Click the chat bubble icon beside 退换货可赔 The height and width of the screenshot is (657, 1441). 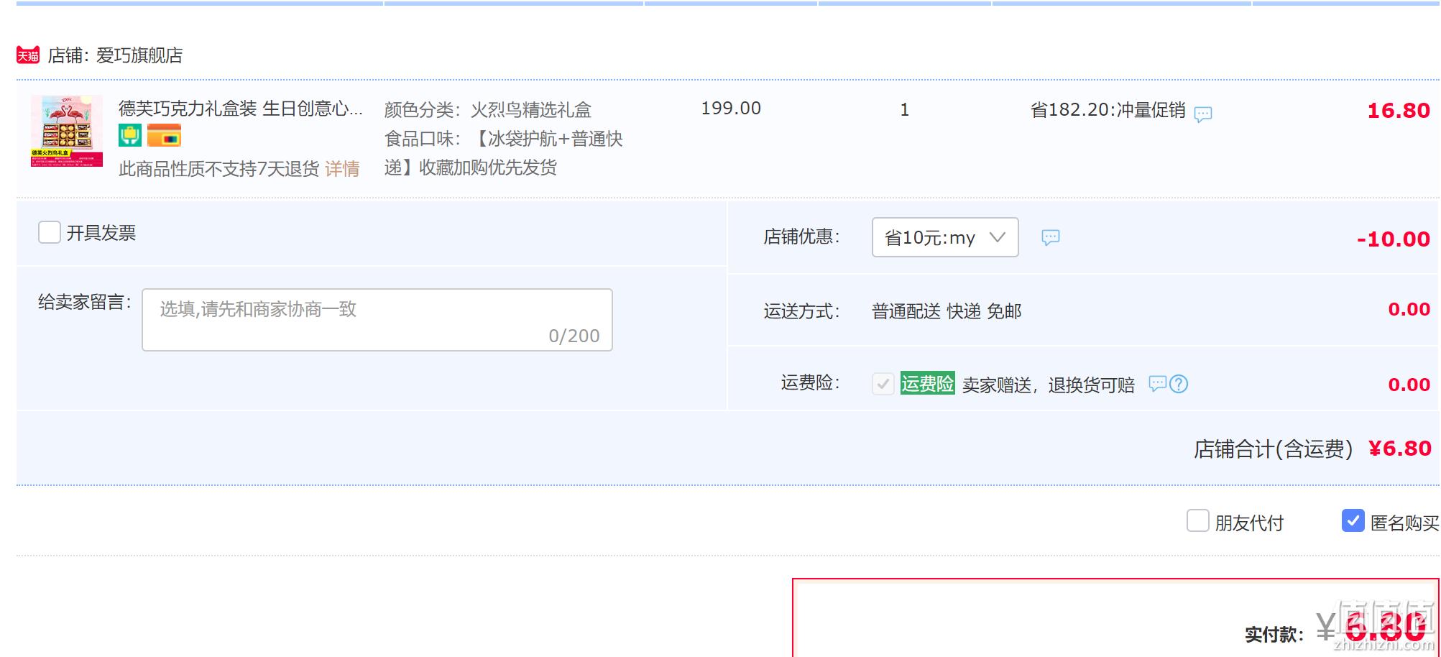(1157, 384)
